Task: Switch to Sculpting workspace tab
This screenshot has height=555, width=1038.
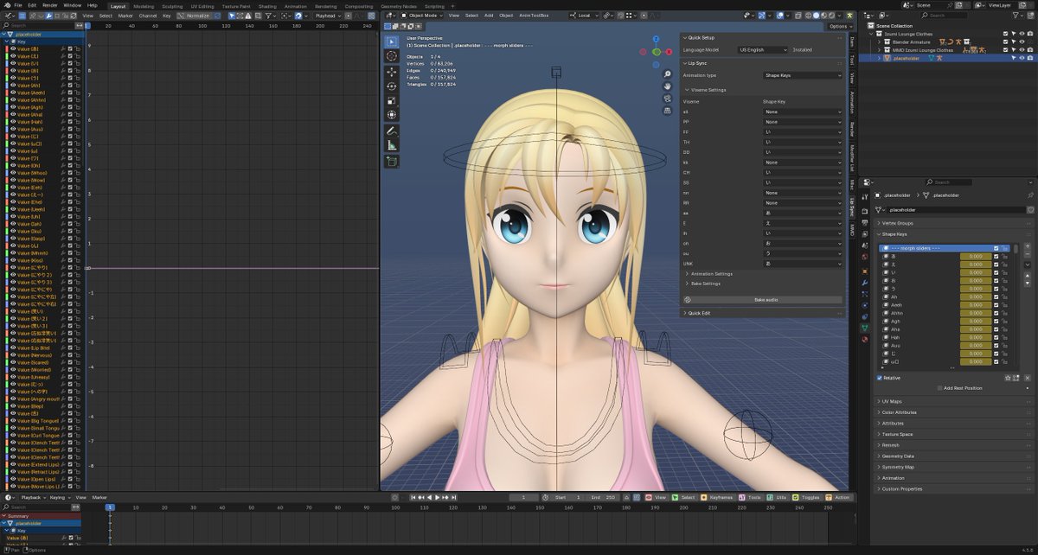Action: pyautogui.click(x=172, y=6)
